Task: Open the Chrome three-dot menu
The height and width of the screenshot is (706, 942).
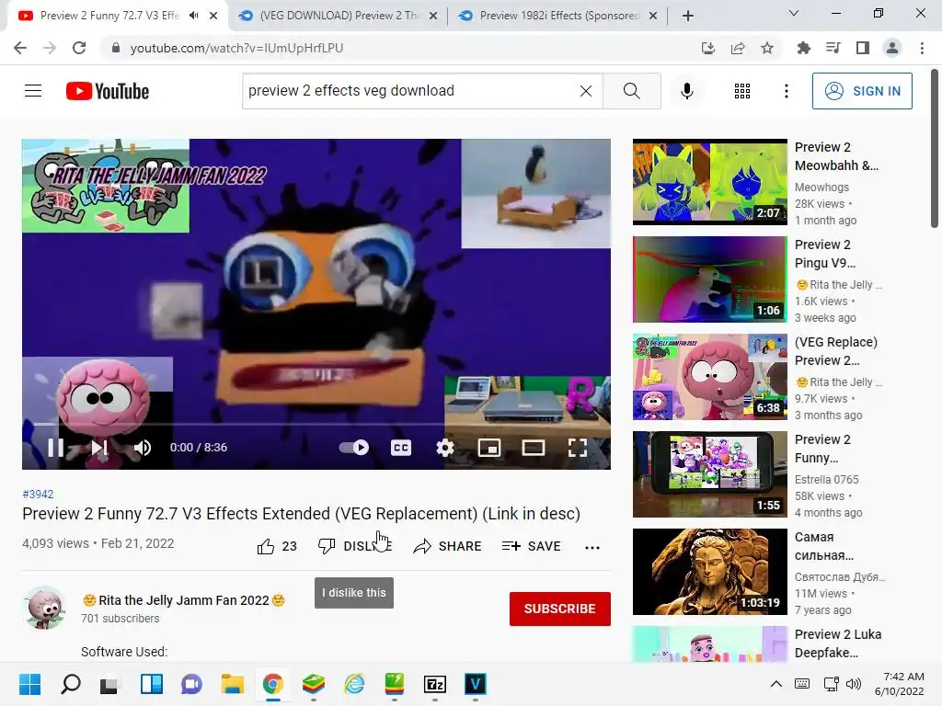Action: 922,48
